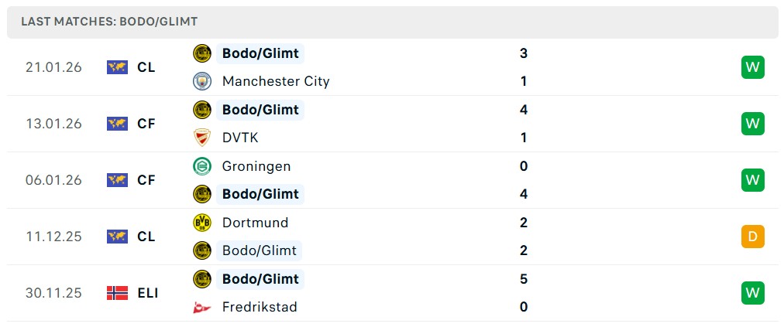
Task: Click the W badge for the Manchester City match
Action: pyautogui.click(x=752, y=67)
